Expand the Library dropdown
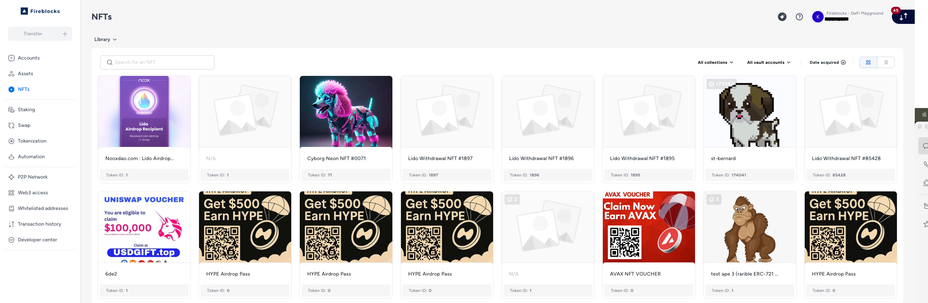Image resolution: width=928 pixels, height=303 pixels. (105, 40)
